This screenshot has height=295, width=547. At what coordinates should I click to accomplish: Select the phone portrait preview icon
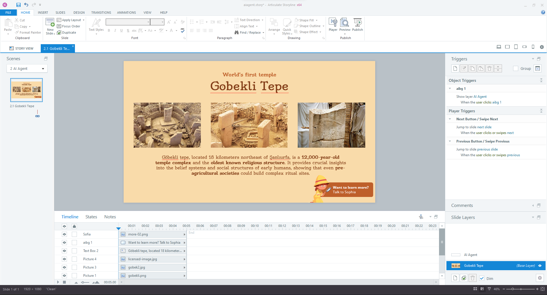[533, 47]
